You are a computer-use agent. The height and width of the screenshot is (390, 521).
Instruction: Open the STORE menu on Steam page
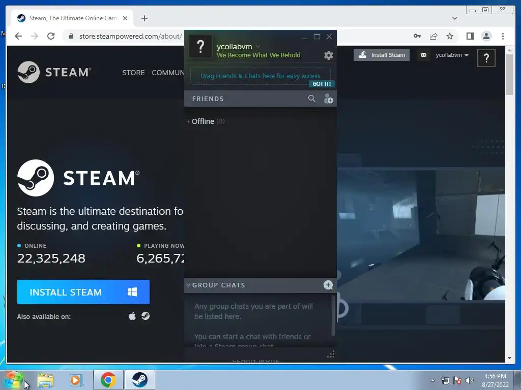pos(133,73)
